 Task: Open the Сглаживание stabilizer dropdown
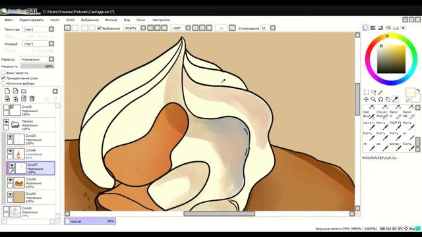click(x=272, y=28)
